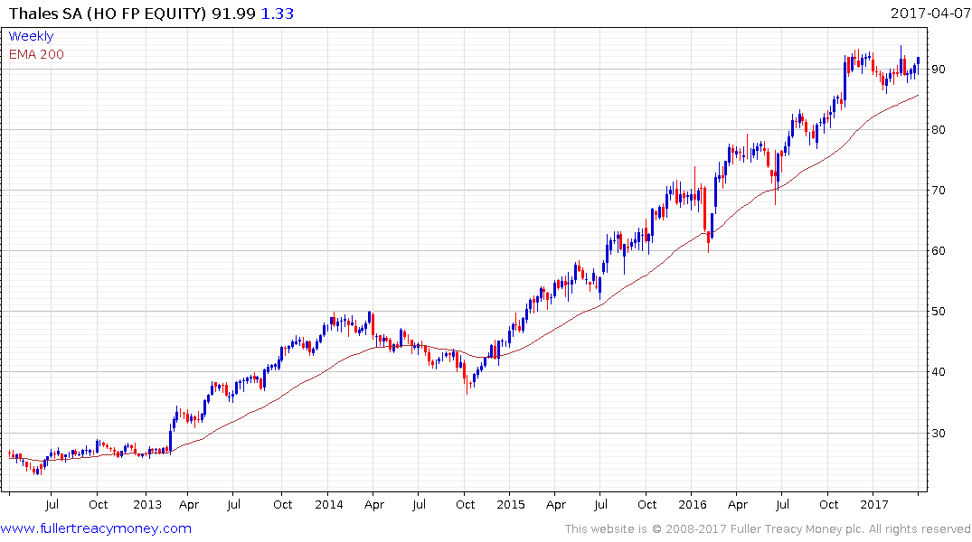Screen dimensions: 972x542
Task: Click the 70 price axis label
Action: 939,191
